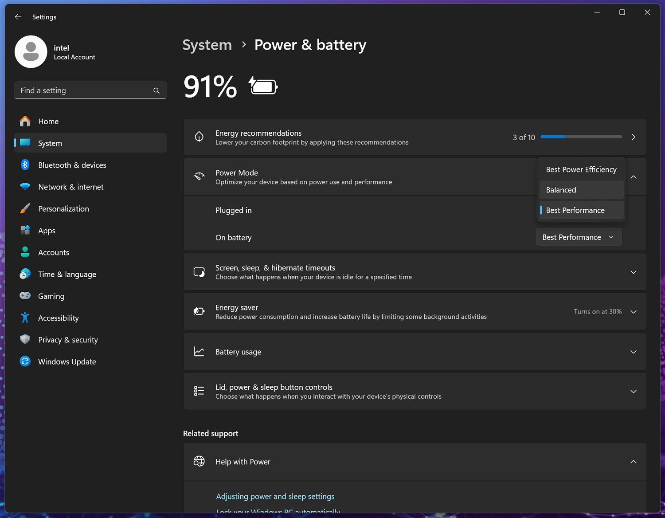Collapse the Help with Power section
The image size is (665, 518).
(x=633, y=462)
